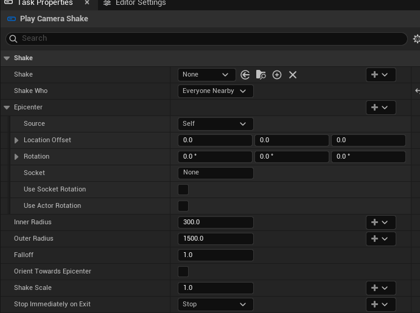Browse to Shake asset in Content Browser
This screenshot has width=420, height=313.
261,75
